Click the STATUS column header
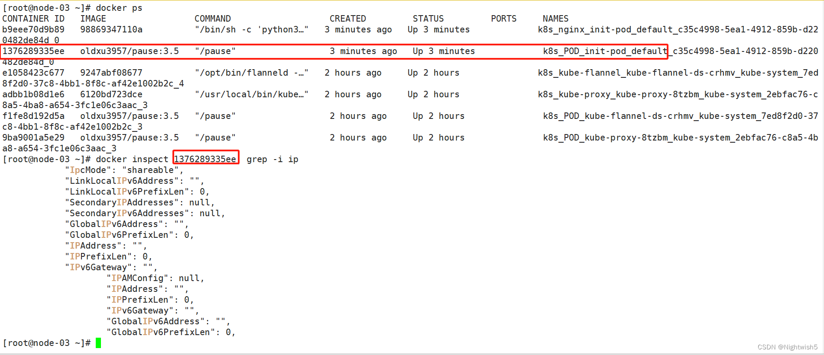Screen dimensions: 824x355 (428, 19)
